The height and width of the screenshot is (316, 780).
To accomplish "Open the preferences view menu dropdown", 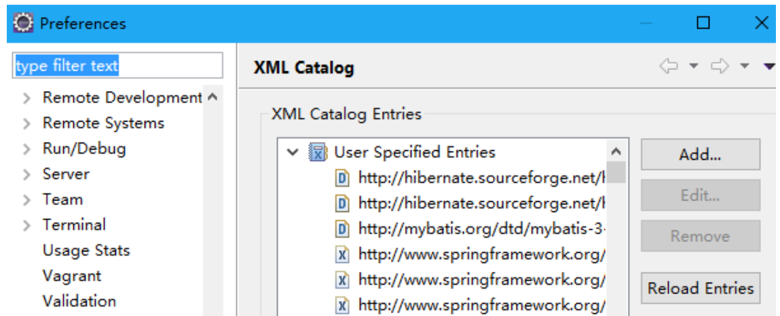I will tap(768, 66).
